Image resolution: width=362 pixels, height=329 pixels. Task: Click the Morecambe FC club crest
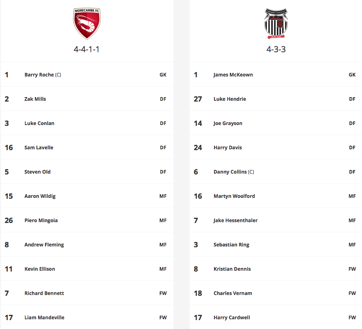[x=87, y=23]
